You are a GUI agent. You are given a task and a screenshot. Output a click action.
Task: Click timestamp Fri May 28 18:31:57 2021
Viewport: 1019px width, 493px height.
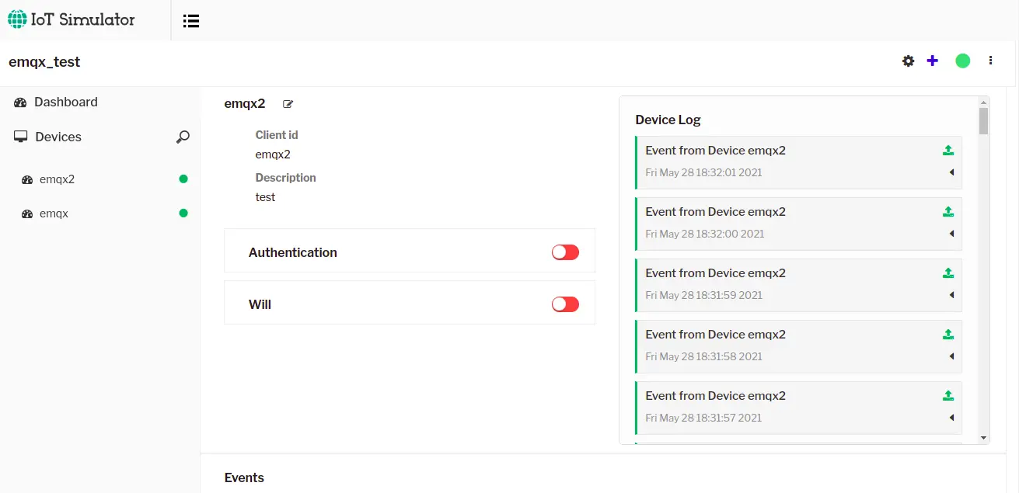(703, 418)
